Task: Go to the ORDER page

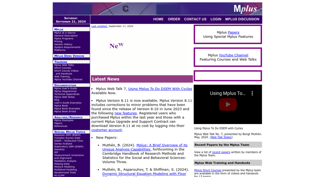Action: click(x=174, y=19)
